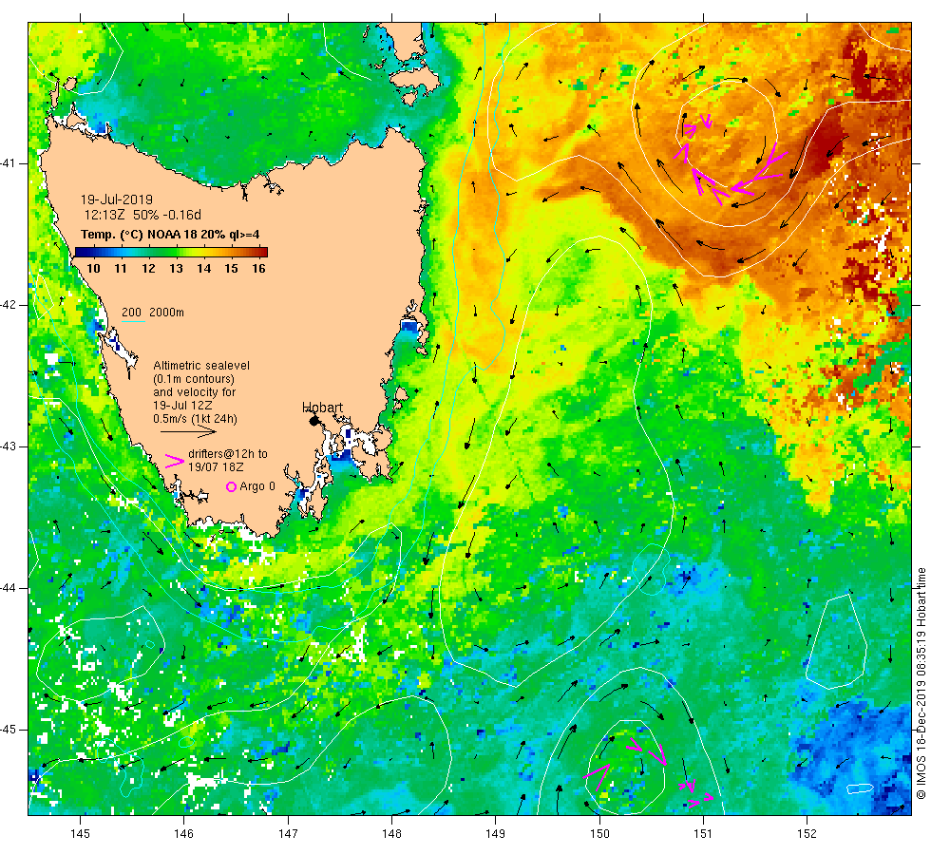The image size is (931, 855).
Task: Click the temperature color scale bar
Action: (171, 252)
